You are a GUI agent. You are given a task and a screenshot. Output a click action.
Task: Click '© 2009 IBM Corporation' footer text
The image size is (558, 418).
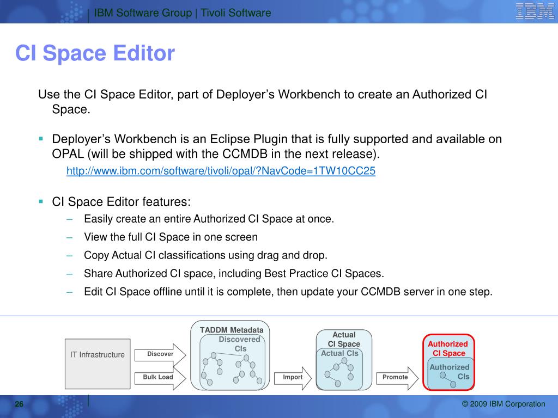click(503, 404)
